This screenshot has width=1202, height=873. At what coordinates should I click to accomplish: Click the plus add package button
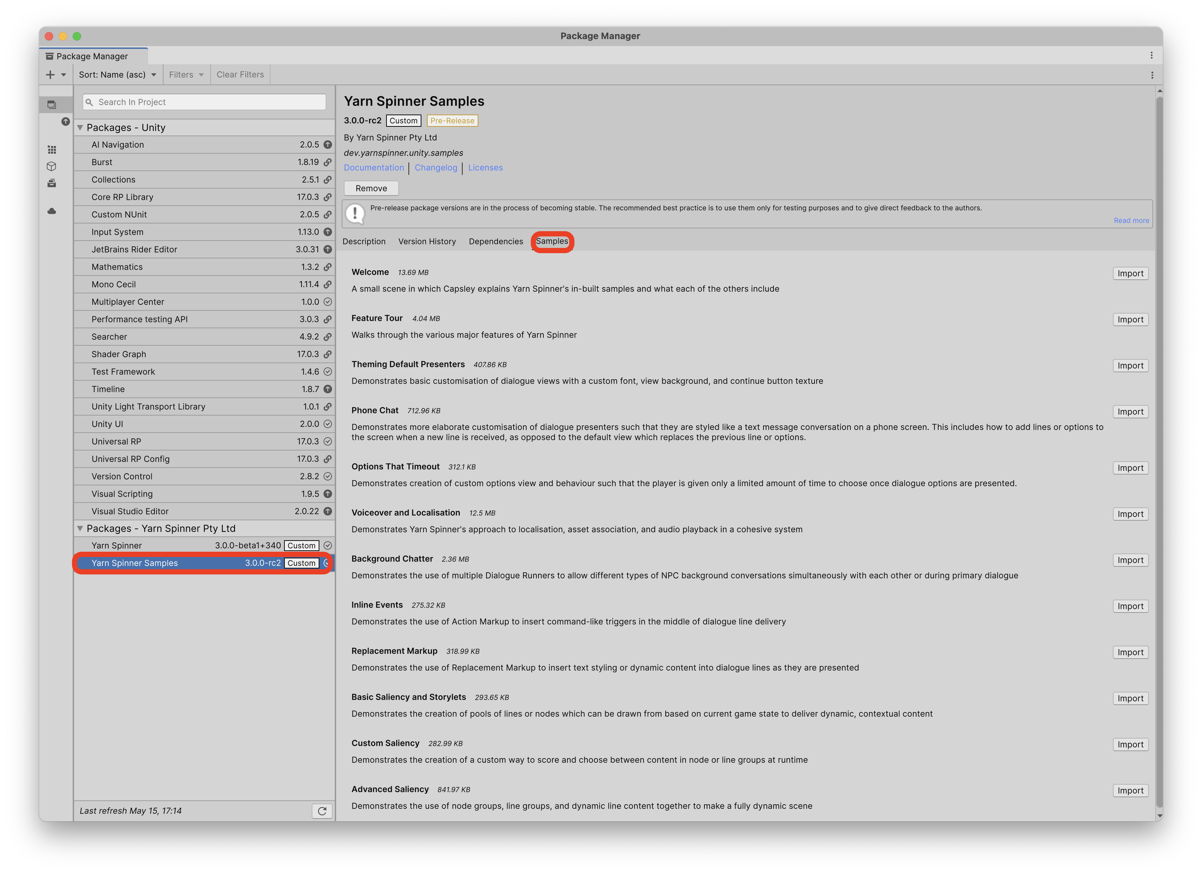[50, 75]
